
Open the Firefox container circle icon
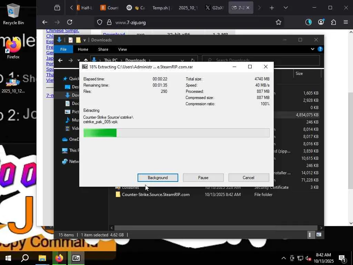[309, 22]
